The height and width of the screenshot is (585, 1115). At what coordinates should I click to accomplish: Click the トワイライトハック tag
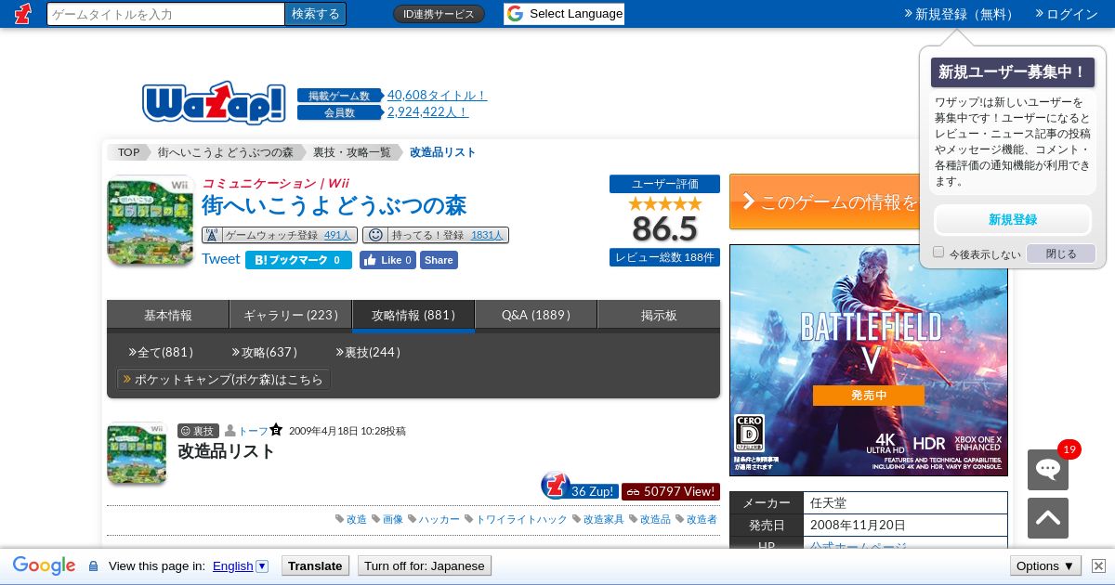(521, 519)
